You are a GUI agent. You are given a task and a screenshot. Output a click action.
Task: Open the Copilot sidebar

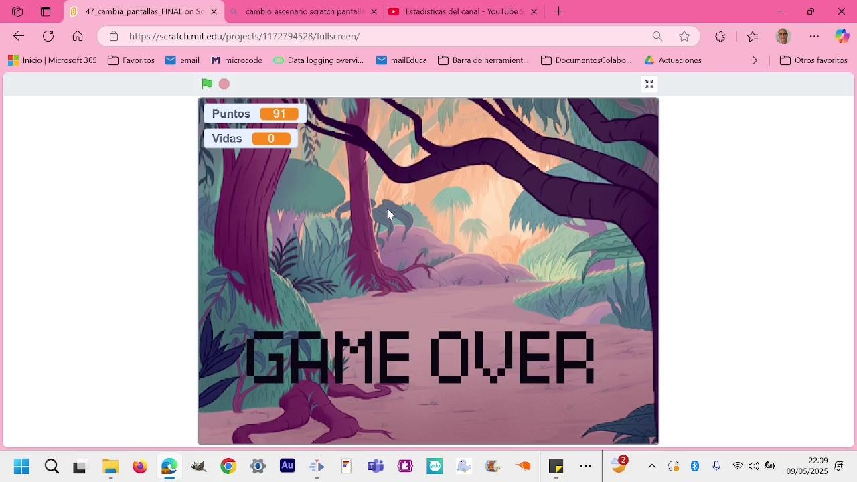pyautogui.click(x=842, y=36)
